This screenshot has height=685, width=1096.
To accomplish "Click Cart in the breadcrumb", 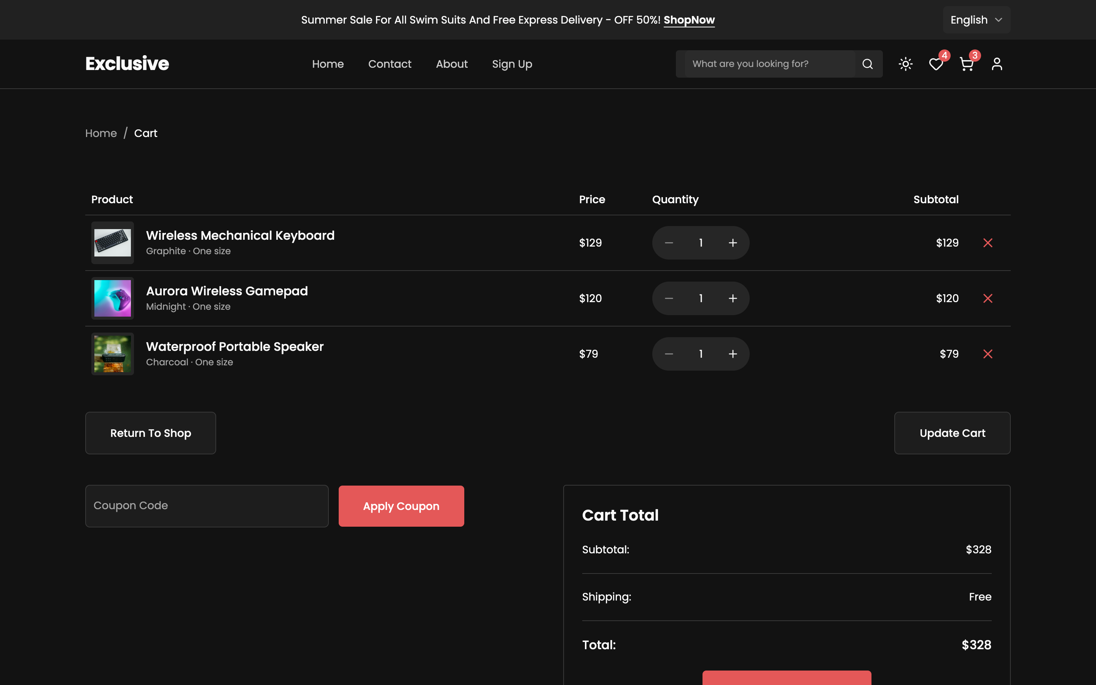I will pyautogui.click(x=146, y=133).
